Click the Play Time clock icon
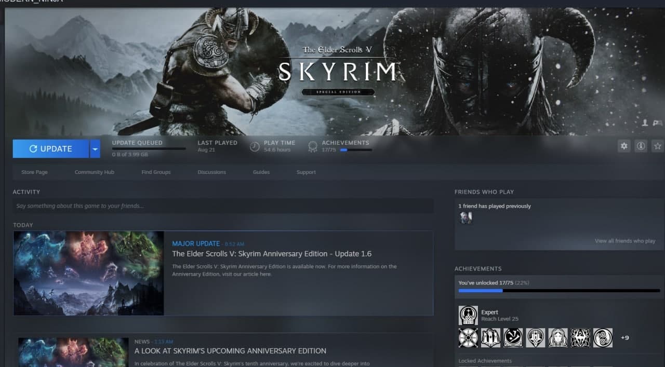 [255, 147]
